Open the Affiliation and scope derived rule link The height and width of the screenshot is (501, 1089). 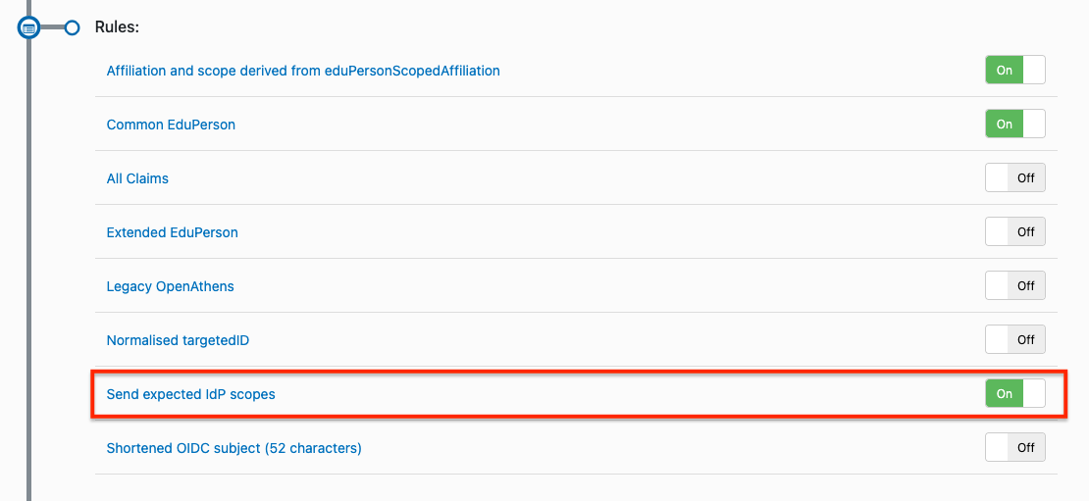coord(303,71)
